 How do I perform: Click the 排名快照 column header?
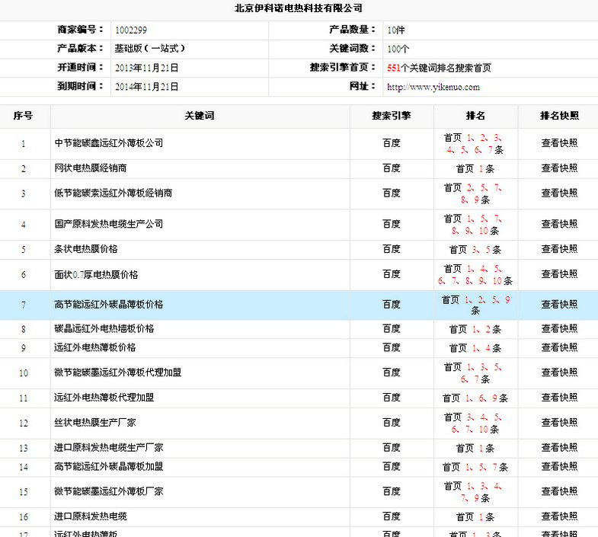559,116
